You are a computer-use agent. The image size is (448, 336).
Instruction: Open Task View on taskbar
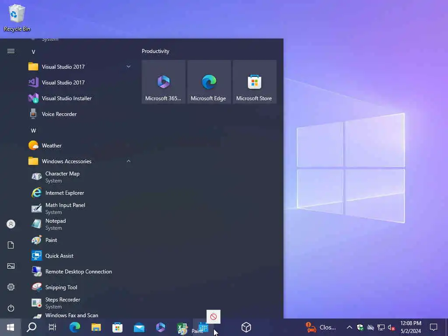coord(52,327)
